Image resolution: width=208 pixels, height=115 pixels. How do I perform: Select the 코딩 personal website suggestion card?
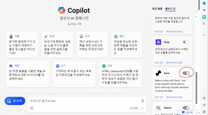coord(121,74)
